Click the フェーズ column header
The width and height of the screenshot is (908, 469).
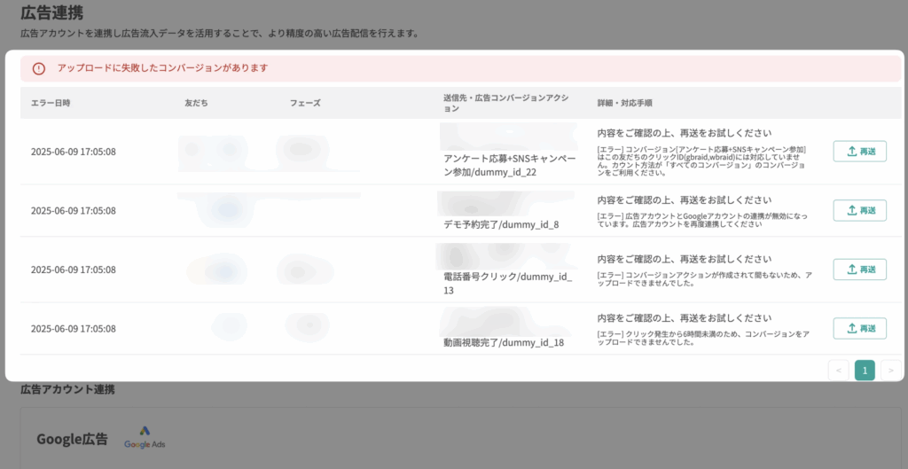tap(305, 103)
